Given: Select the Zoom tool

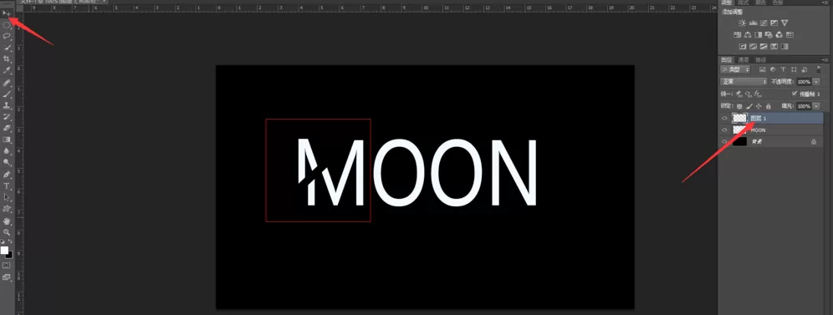Looking at the screenshot, I should tap(7, 232).
